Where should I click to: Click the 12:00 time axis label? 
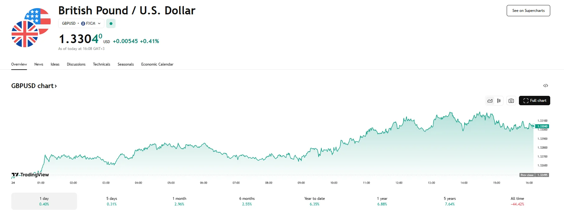pyautogui.click(x=399, y=183)
